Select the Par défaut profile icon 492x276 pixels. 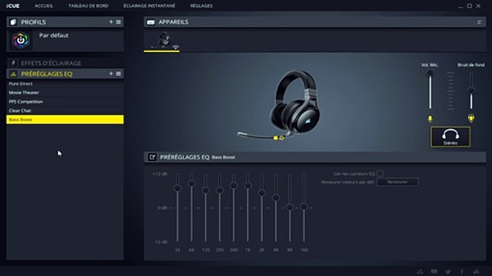pyautogui.click(x=20, y=40)
